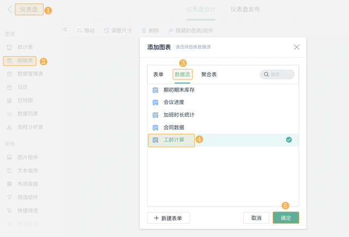349x237 pixels.
Task: Choose 筛选组件 text in sidebar
Action: 28,197
